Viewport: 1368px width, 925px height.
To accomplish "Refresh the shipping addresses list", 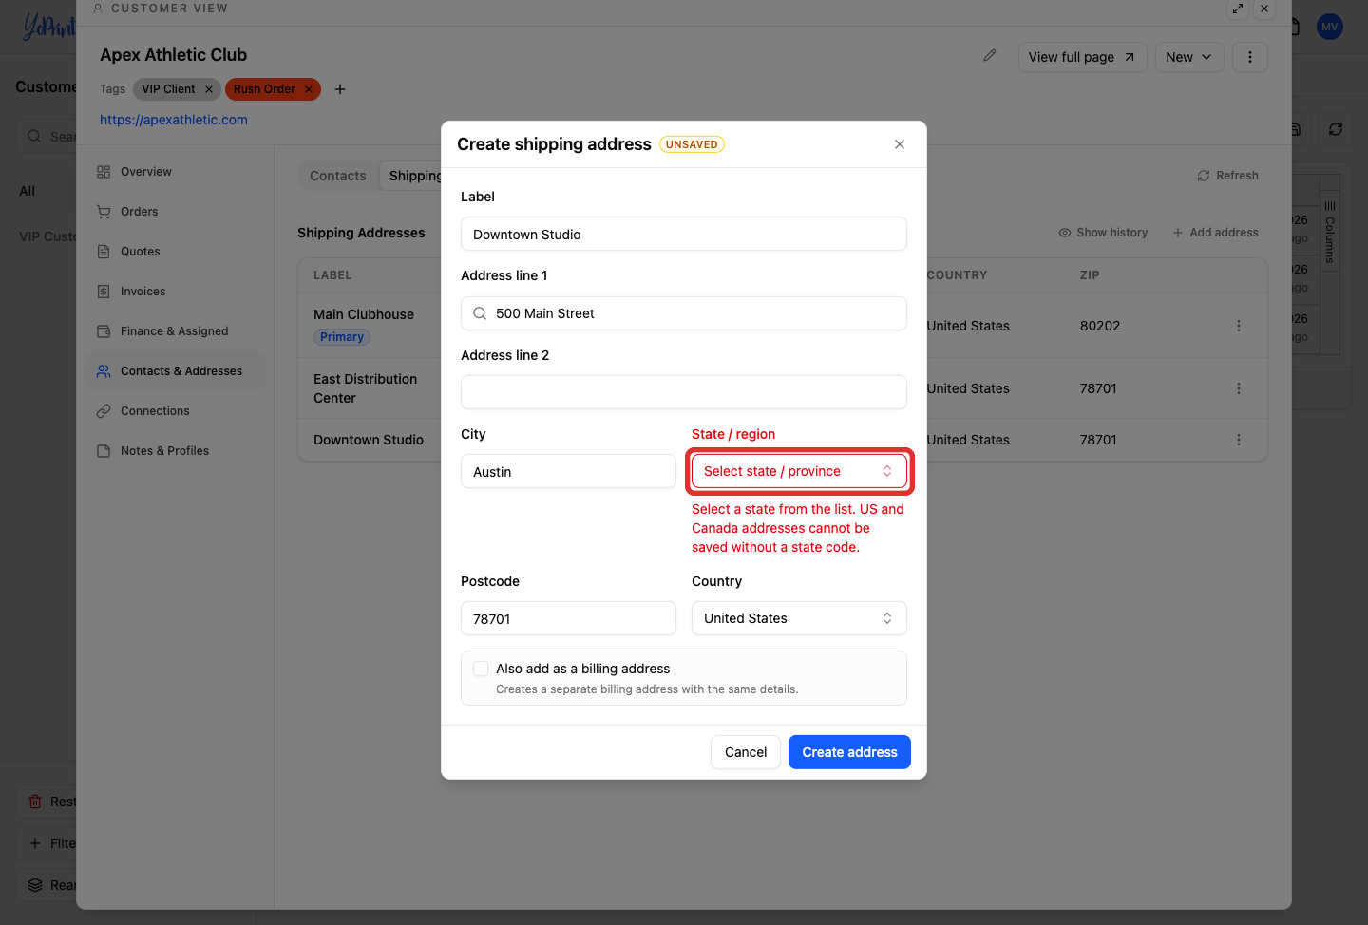I will (x=1228, y=176).
